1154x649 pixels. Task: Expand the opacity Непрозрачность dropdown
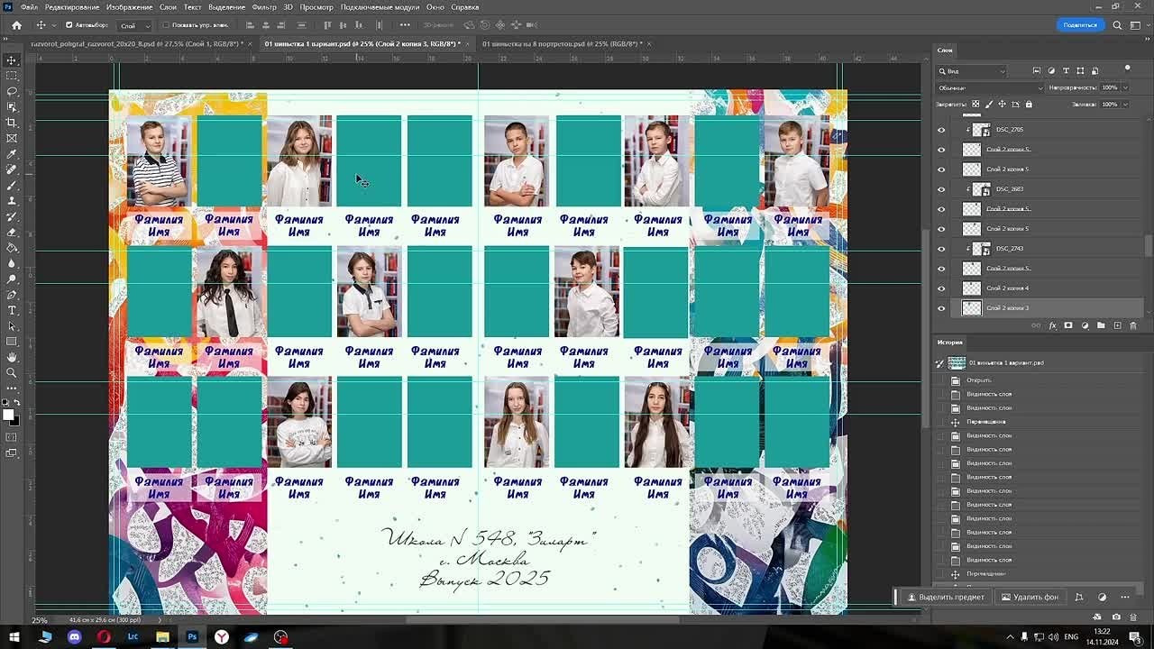click(1125, 87)
